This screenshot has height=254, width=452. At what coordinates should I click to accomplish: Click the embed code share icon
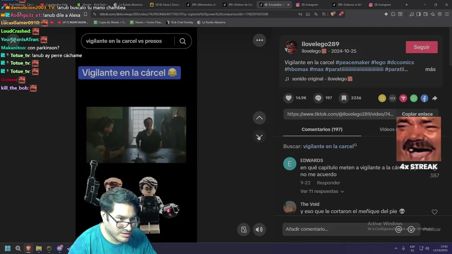point(393,98)
